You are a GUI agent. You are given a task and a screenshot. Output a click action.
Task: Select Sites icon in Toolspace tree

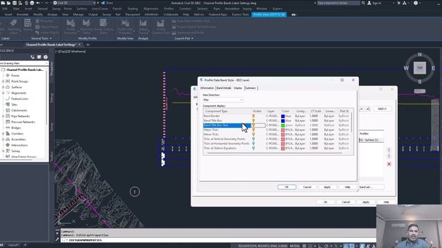(8, 104)
